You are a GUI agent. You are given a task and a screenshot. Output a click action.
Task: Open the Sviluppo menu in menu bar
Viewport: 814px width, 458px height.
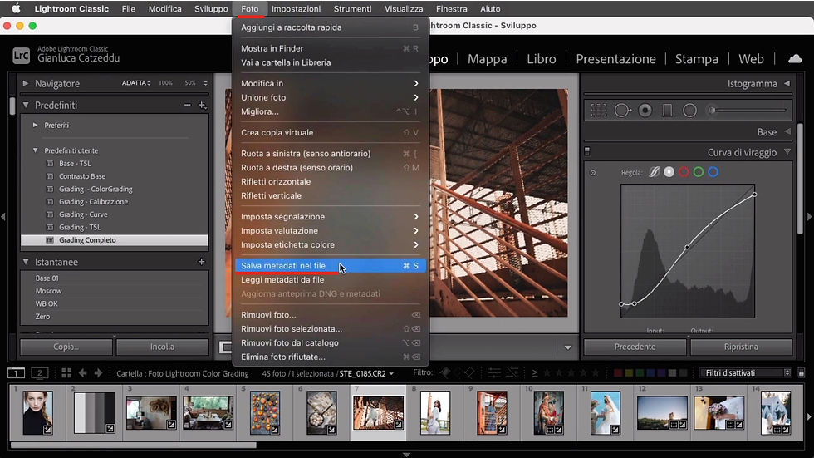211,9
